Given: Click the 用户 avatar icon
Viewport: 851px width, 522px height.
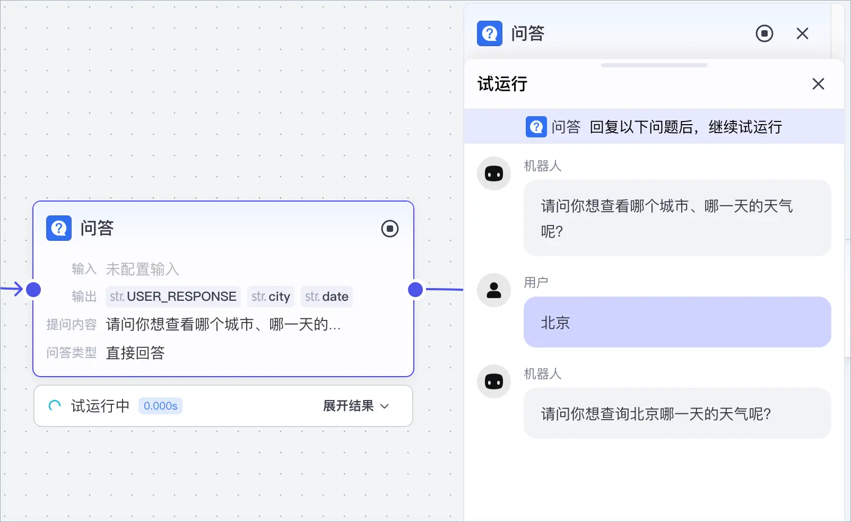Looking at the screenshot, I should 494,290.
